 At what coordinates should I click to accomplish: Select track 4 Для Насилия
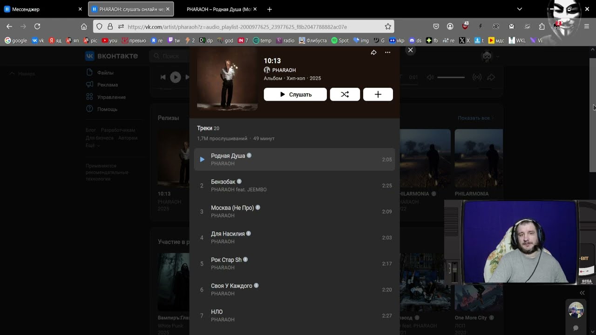tap(294, 238)
